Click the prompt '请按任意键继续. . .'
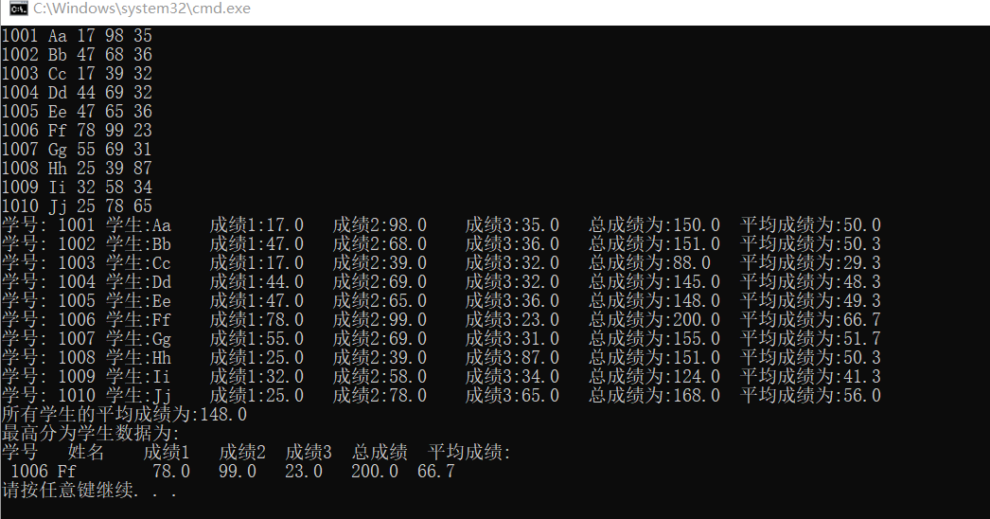Image resolution: width=990 pixels, height=519 pixels. point(89,491)
